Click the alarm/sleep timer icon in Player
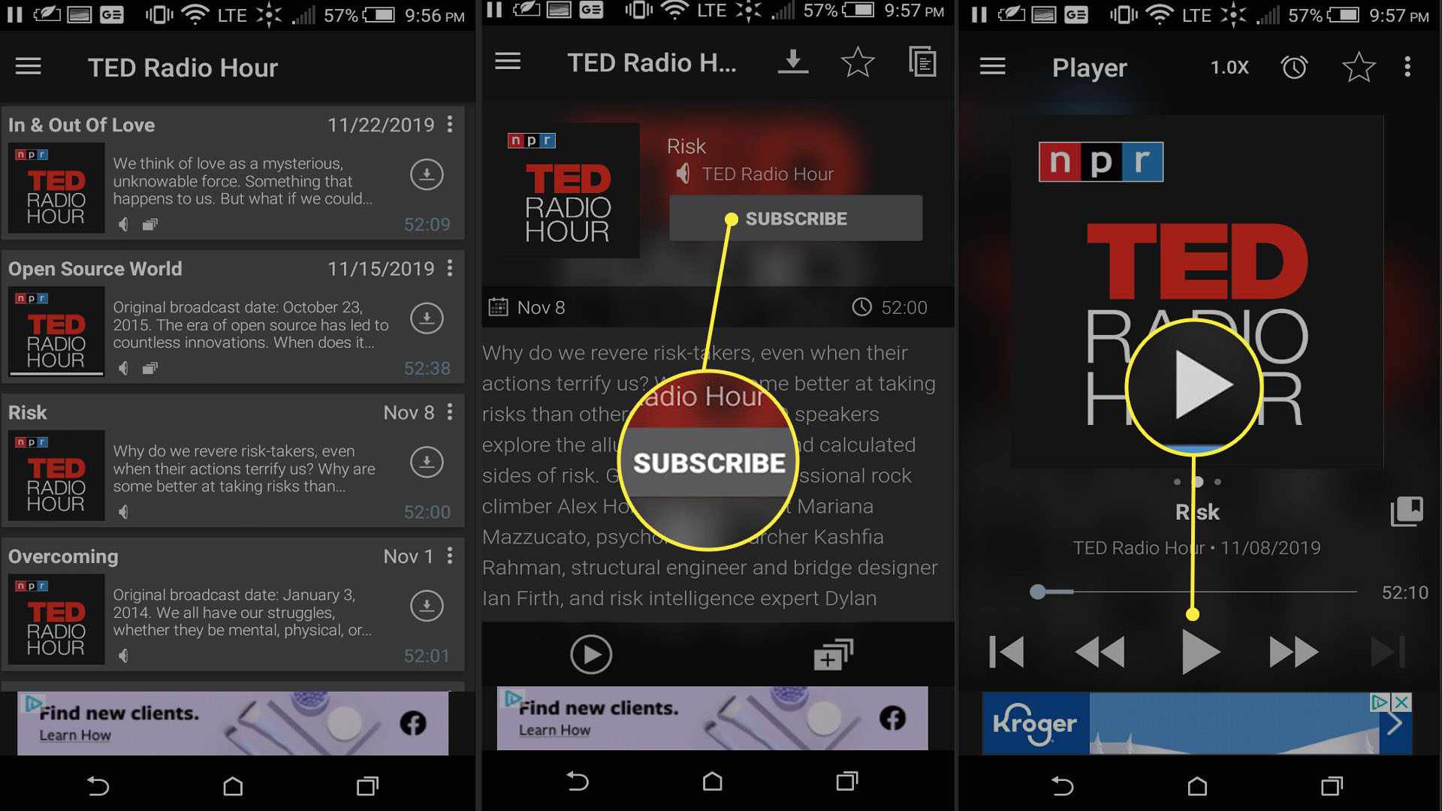 1295,68
